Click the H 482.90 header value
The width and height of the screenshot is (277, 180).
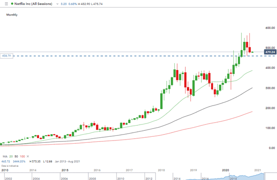click(84, 4)
